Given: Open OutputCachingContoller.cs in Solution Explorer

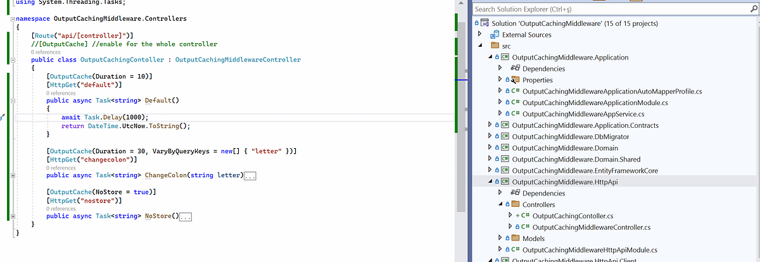Looking at the screenshot, I should coord(573,216).
